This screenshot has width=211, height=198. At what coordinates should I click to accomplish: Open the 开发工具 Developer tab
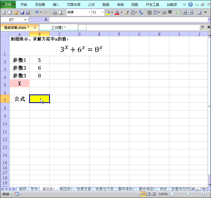tap(152, 5)
